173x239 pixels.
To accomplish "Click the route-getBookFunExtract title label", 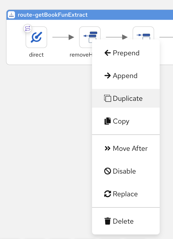I will pos(53,15).
